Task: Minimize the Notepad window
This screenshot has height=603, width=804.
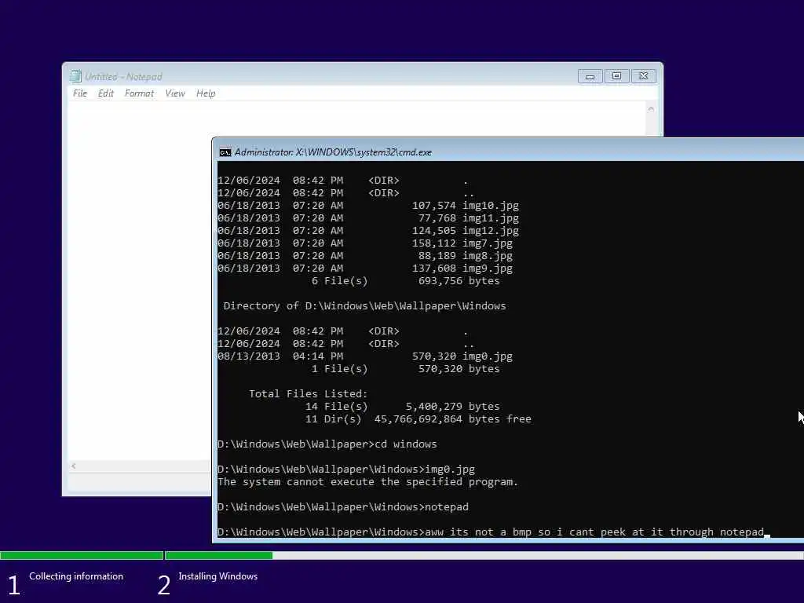Action: click(590, 76)
